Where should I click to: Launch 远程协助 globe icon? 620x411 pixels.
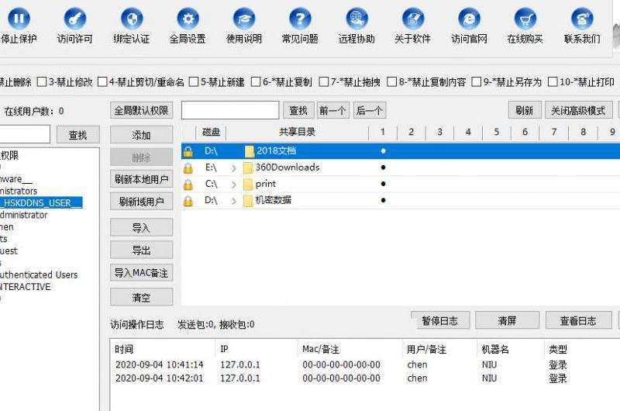(x=356, y=19)
